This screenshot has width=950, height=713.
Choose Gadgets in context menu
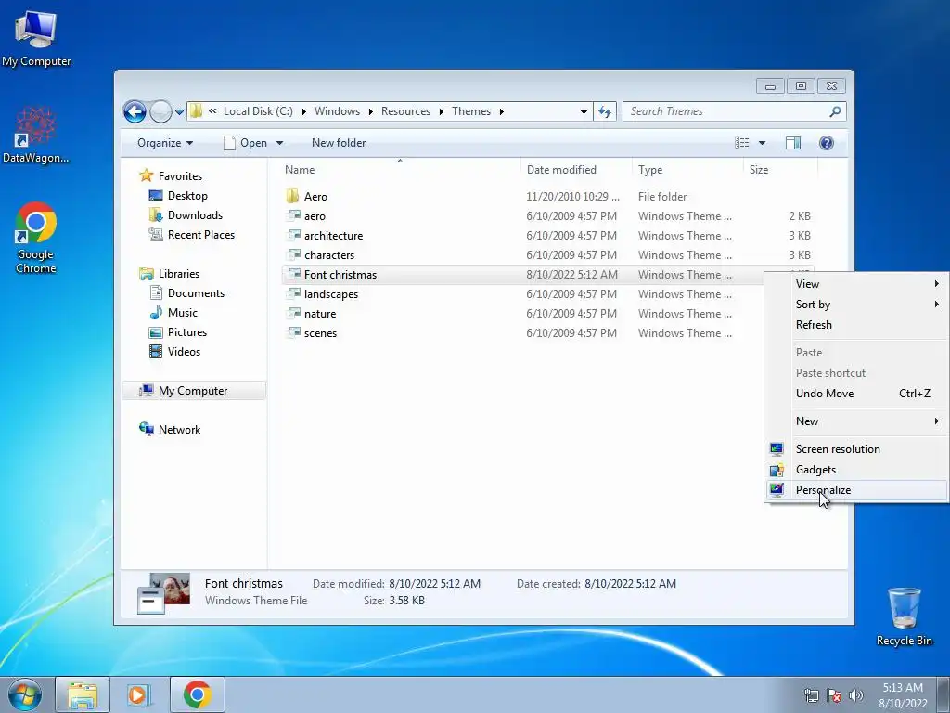coord(856,470)
